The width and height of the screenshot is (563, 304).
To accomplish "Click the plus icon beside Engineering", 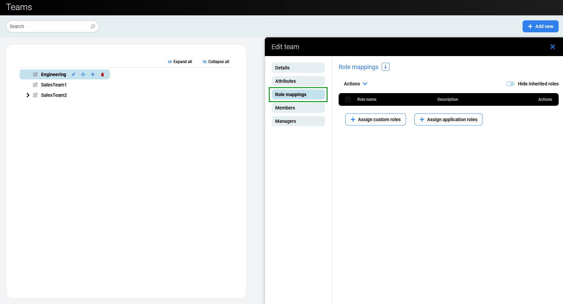I will [93, 74].
